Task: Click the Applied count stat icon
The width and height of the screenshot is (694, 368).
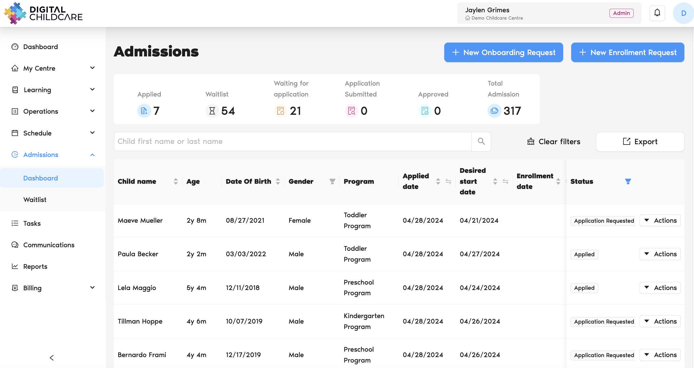Action: [144, 111]
